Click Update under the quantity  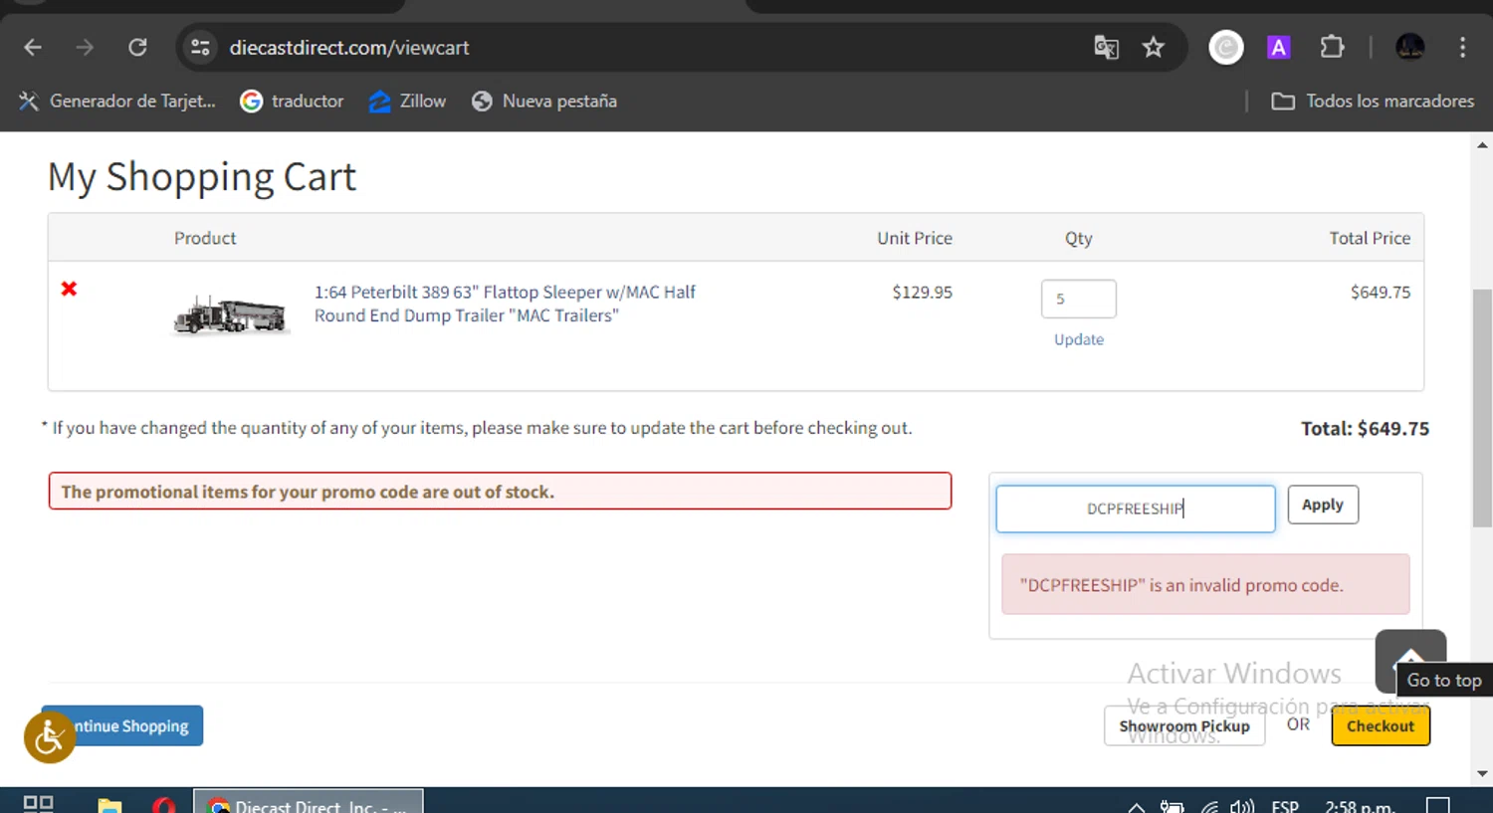[x=1078, y=339]
